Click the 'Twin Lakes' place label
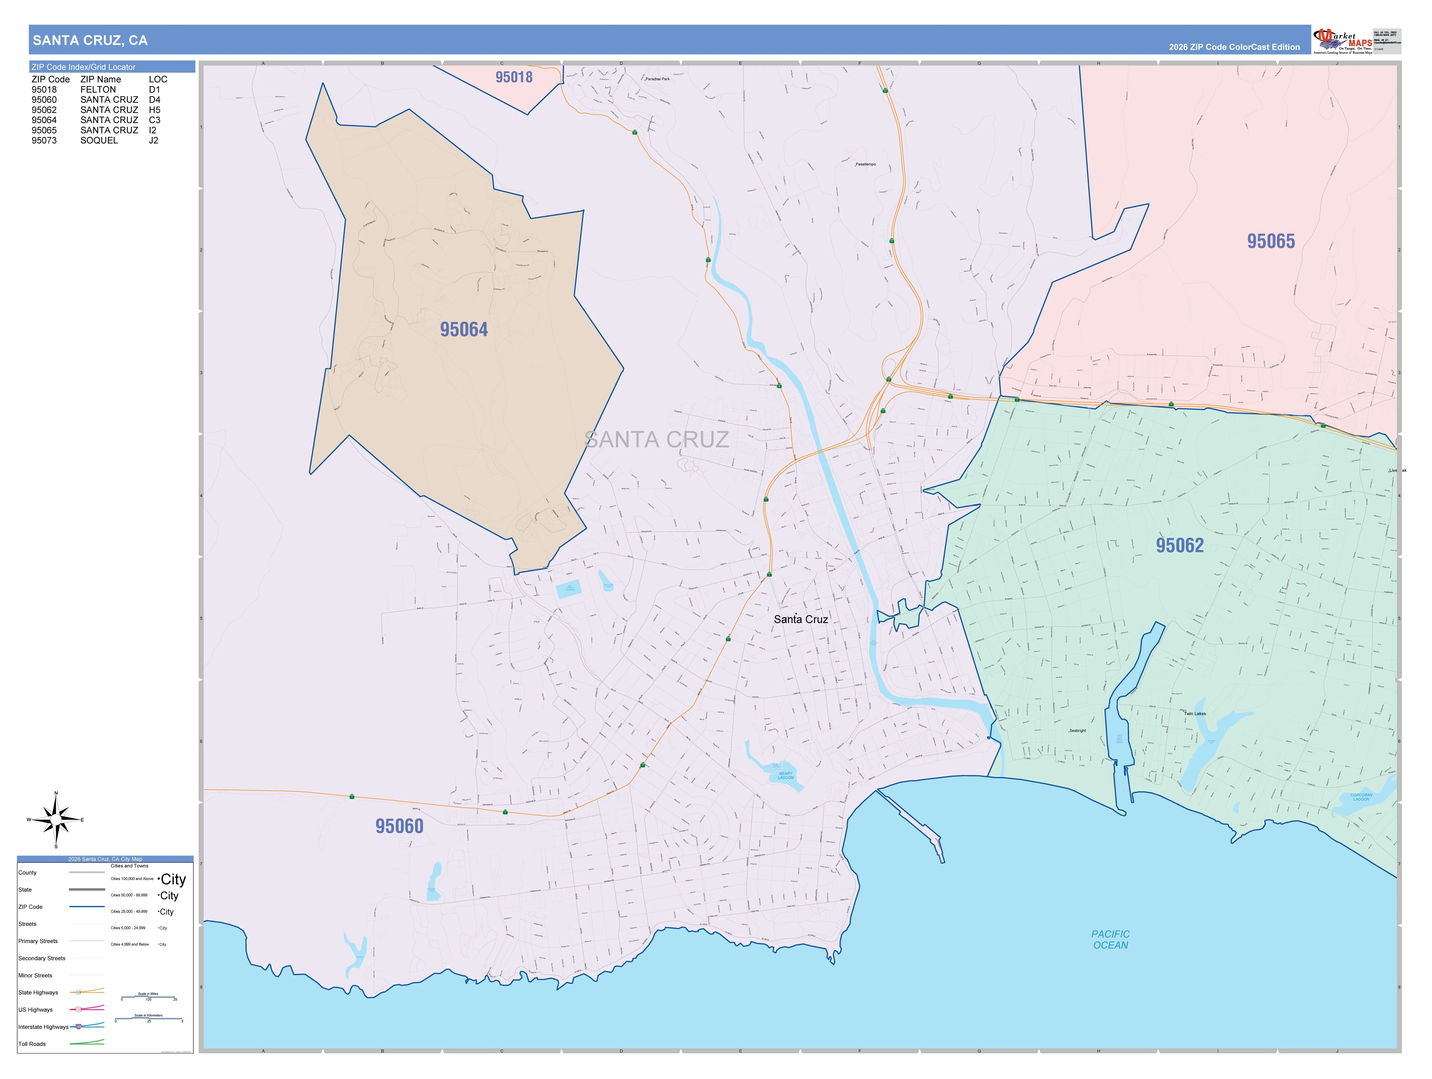Screen dimensions: 1432x1079 (1195, 714)
